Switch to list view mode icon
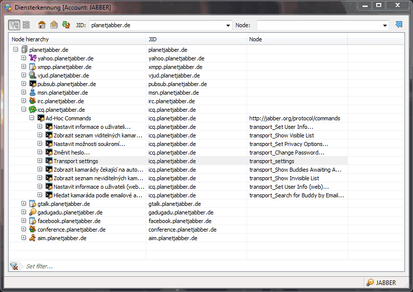Image resolution: width=413 pixels, height=292 pixels. click(x=26, y=25)
